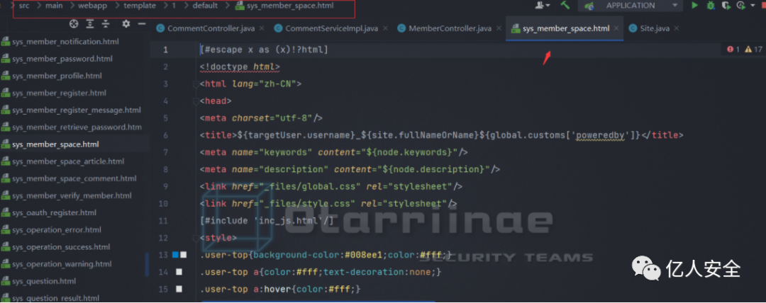Click the Expand All icon in project panel

(90, 24)
